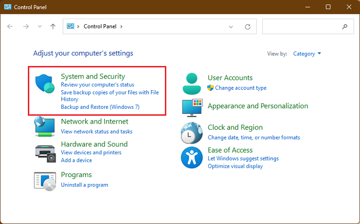Click the Control Panel breadcrumb in the address bar
This screenshot has width=360, height=224.
(x=100, y=26)
